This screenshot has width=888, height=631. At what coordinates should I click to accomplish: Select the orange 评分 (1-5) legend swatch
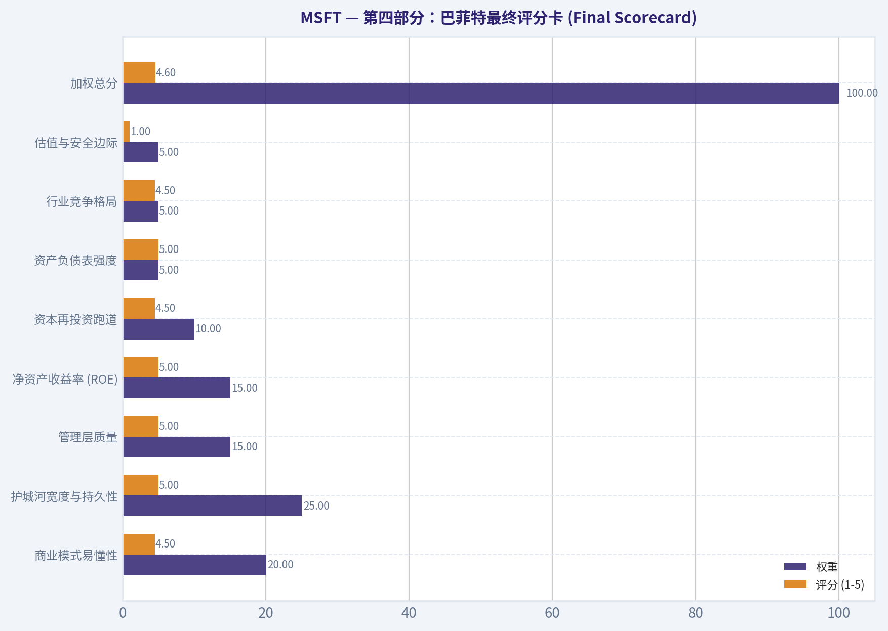[795, 584]
